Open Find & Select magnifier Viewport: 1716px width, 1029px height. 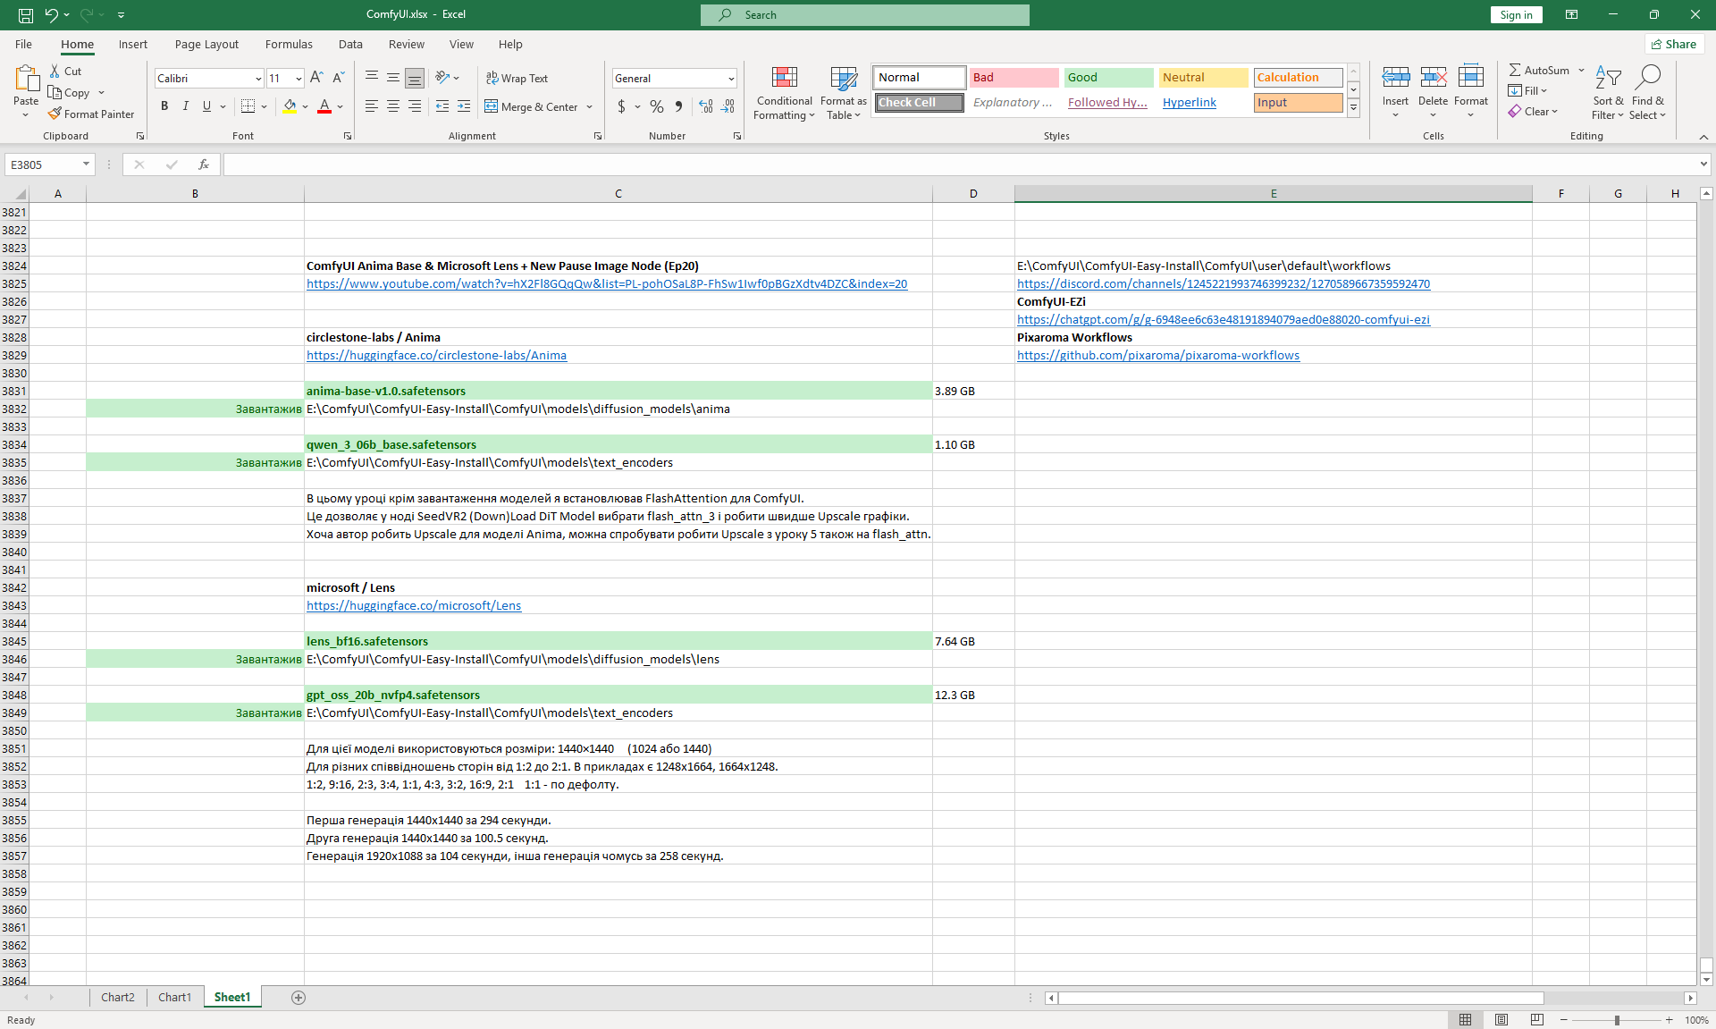coord(1647,93)
